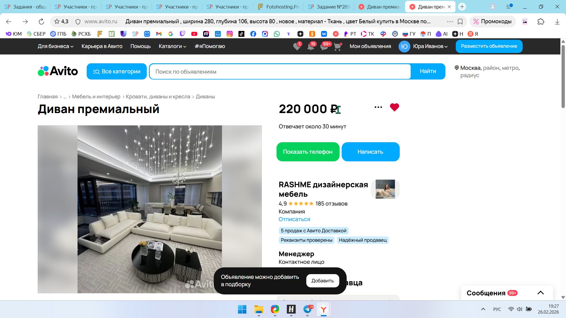Click the Avito logo
Viewport: 566px width, 318px height.
coord(58,71)
